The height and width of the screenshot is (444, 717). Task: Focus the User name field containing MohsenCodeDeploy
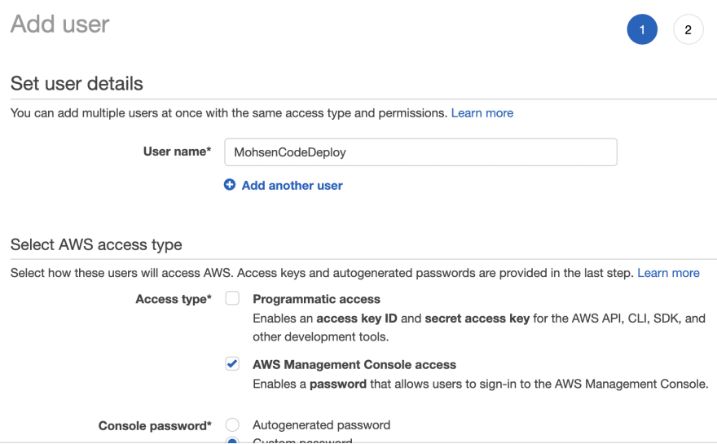click(x=420, y=152)
